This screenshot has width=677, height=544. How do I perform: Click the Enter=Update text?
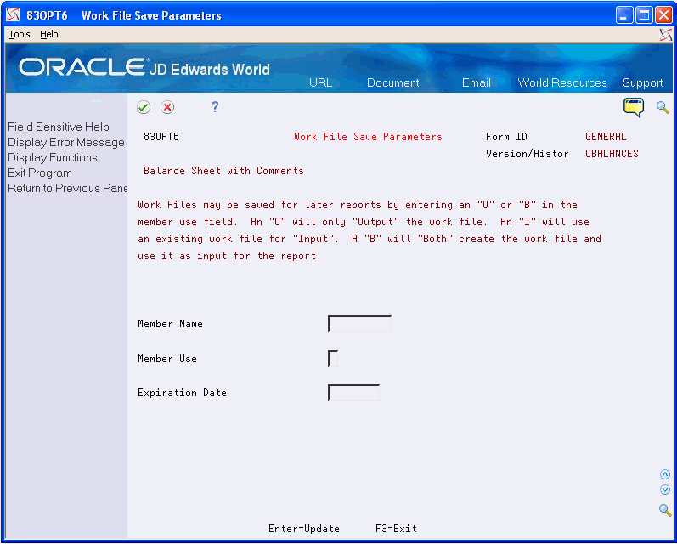point(304,529)
